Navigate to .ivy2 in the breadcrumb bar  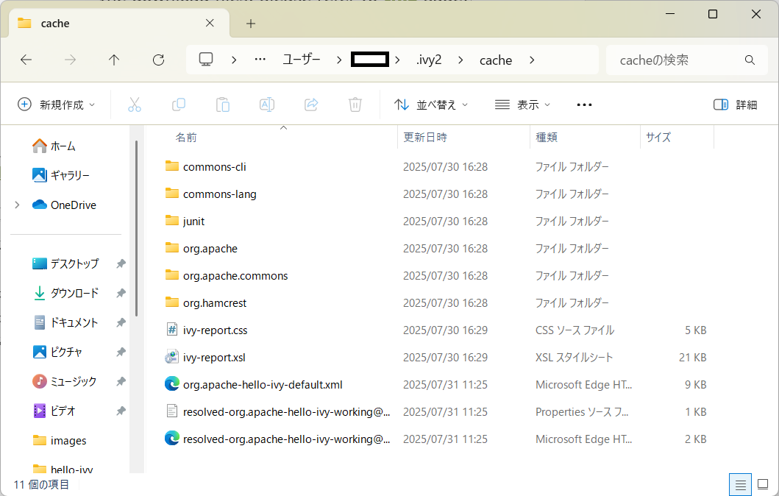(429, 60)
